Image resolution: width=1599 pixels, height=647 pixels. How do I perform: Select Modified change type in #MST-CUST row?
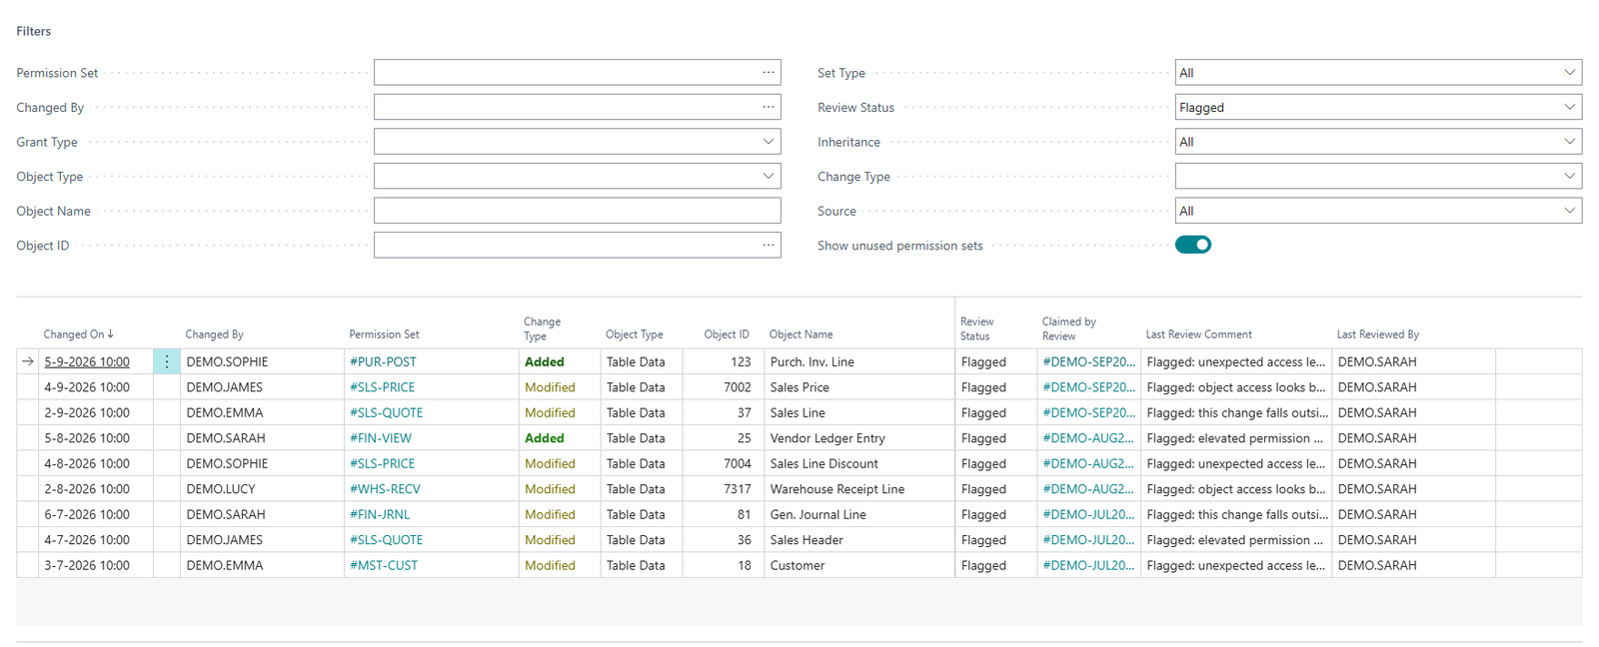560,566
